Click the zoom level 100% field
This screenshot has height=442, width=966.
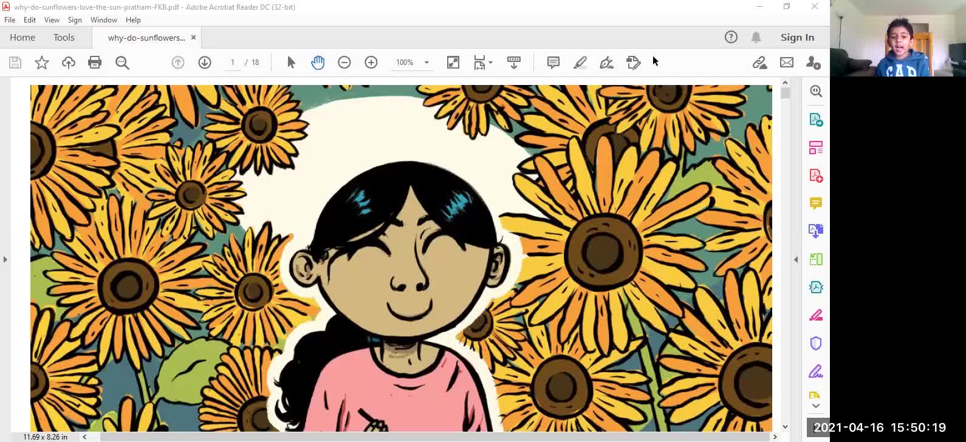pos(406,63)
